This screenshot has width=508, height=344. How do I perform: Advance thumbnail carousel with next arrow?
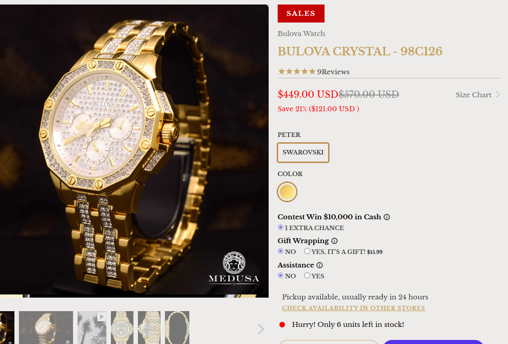click(261, 329)
